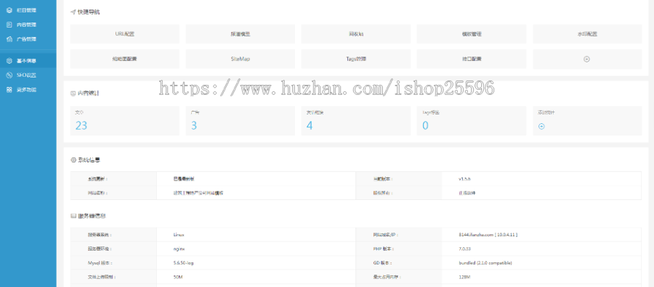Open 内容管理 in the sidebar
This screenshot has height=287, width=654.
click(28, 25)
